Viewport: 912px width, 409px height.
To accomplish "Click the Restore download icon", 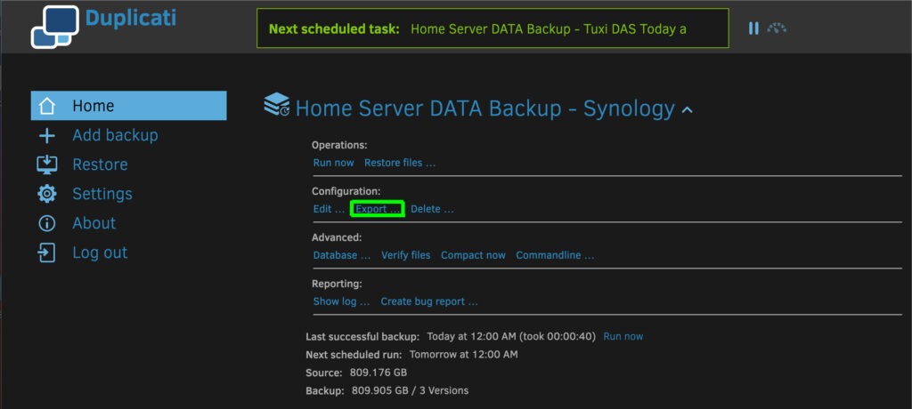I will (x=47, y=164).
